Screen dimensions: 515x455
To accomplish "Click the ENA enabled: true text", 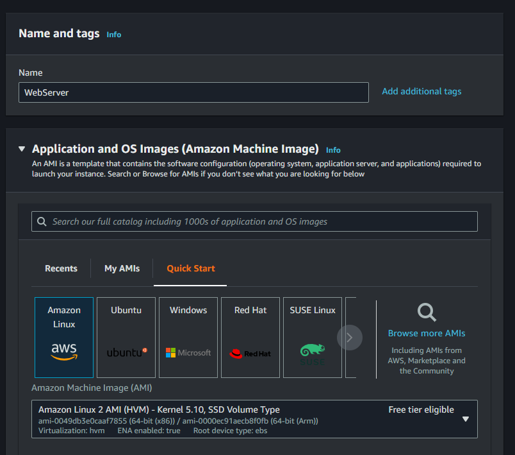I will (149, 431).
